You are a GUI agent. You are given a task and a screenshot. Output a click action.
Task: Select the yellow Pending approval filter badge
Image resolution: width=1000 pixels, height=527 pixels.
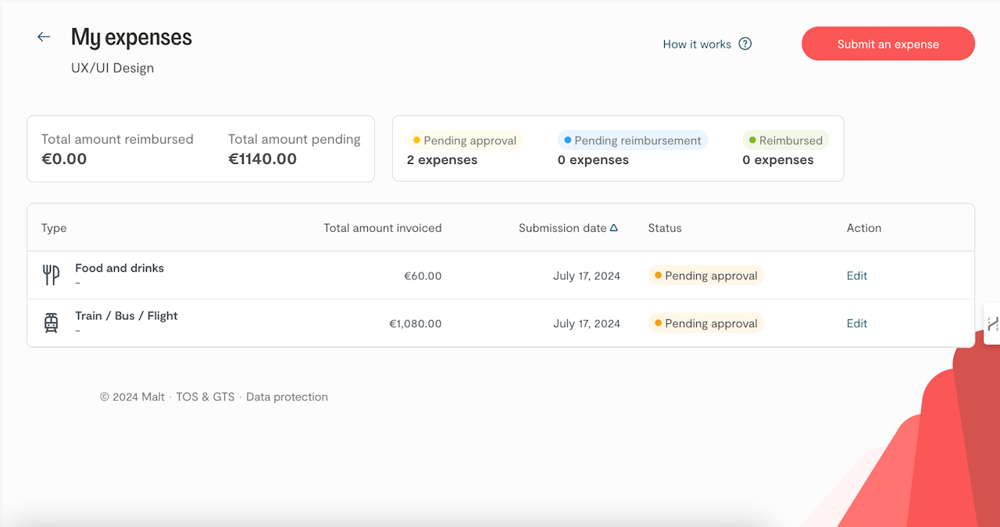point(464,141)
